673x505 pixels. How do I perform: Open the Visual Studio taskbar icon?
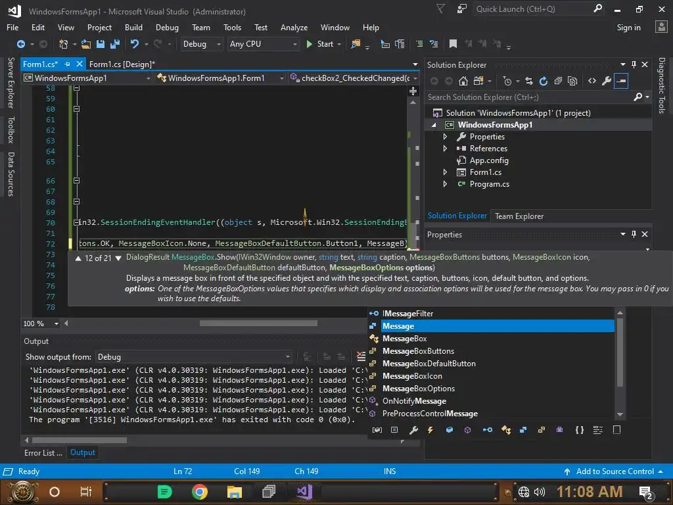304,491
